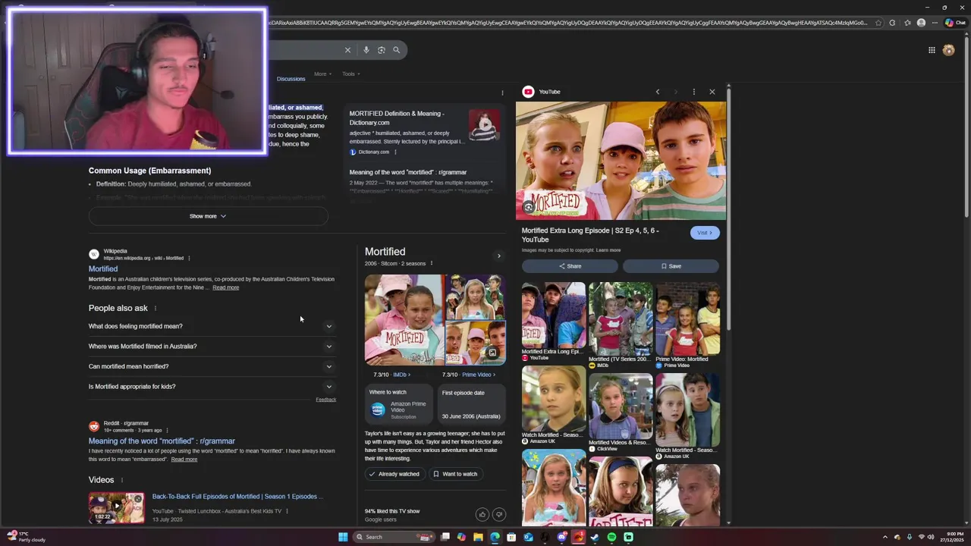
Task: Open Steam from the taskbar
Action: tap(595, 537)
